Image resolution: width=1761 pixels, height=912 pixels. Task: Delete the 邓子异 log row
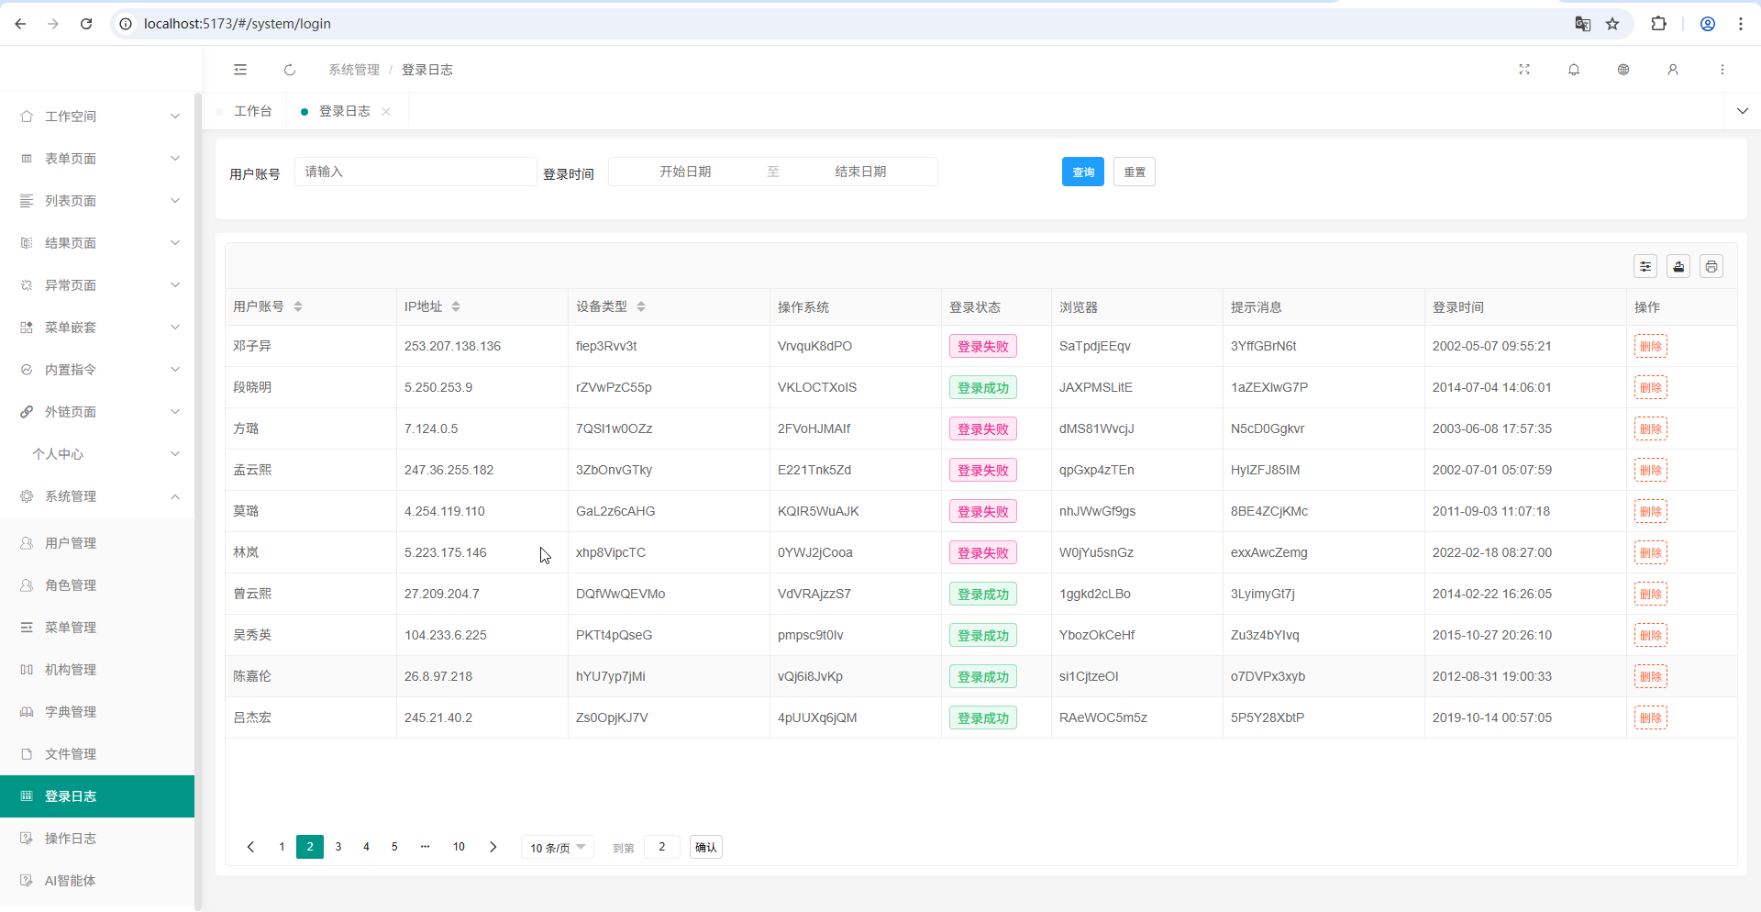point(1651,346)
